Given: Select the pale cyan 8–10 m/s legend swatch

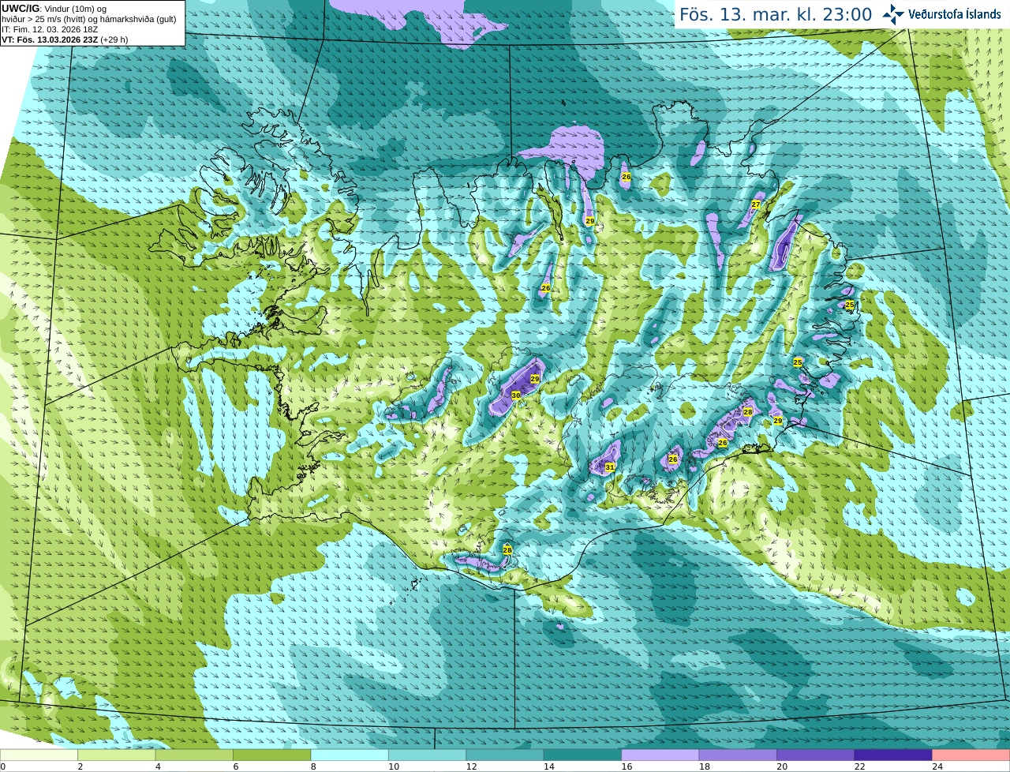Looking at the screenshot, I should (350, 755).
